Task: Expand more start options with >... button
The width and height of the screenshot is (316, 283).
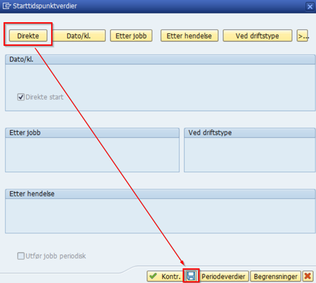Action: (303, 36)
